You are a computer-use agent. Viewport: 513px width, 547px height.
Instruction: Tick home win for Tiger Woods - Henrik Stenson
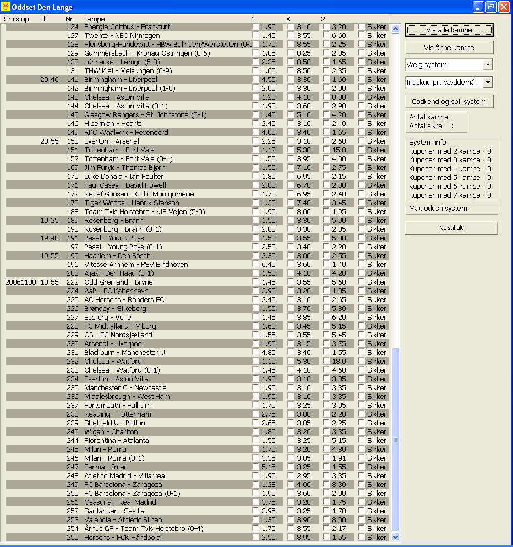pos(256,203)
